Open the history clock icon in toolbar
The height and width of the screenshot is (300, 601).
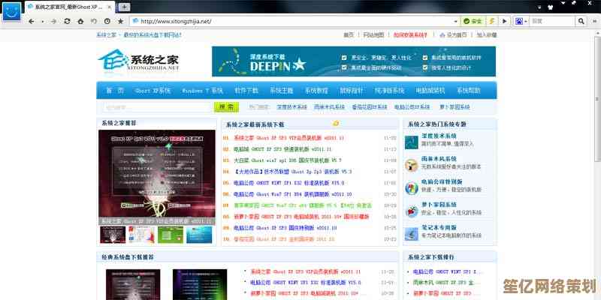click(107, 22)
